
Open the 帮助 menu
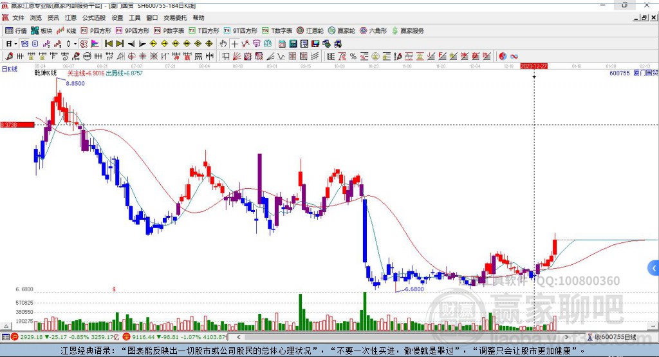point(198,17)
